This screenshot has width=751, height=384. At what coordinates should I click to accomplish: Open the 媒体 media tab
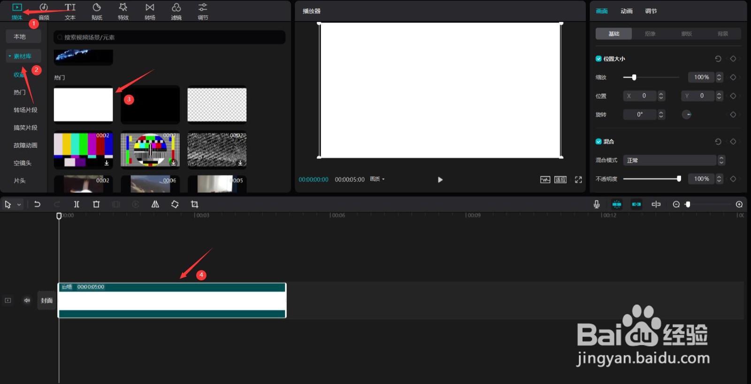(x=17, y=11)
